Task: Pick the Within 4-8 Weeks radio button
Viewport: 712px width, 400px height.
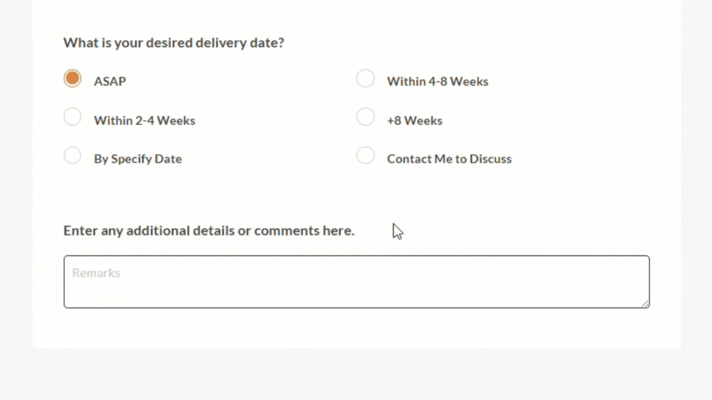Action: click(365, 79)
